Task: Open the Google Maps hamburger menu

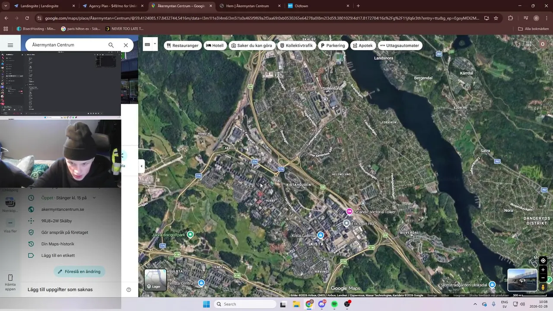Action: 10,45
